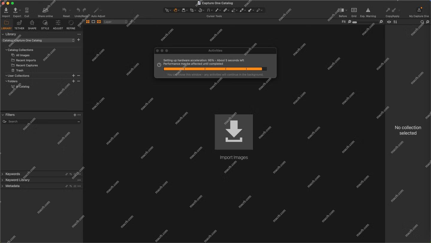Image resolution: width=431 pixels, height=243 pixels.
Task: Toggle the Grid overlay
Action: pos(354,10)
